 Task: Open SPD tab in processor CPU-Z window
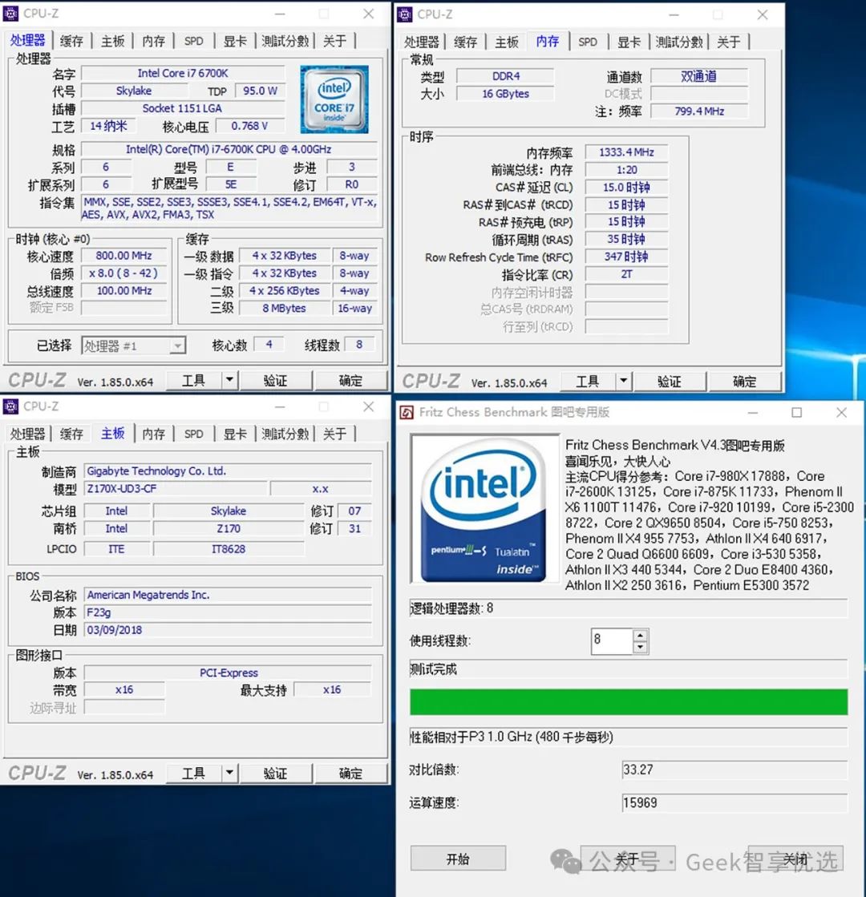coord(193,41)
